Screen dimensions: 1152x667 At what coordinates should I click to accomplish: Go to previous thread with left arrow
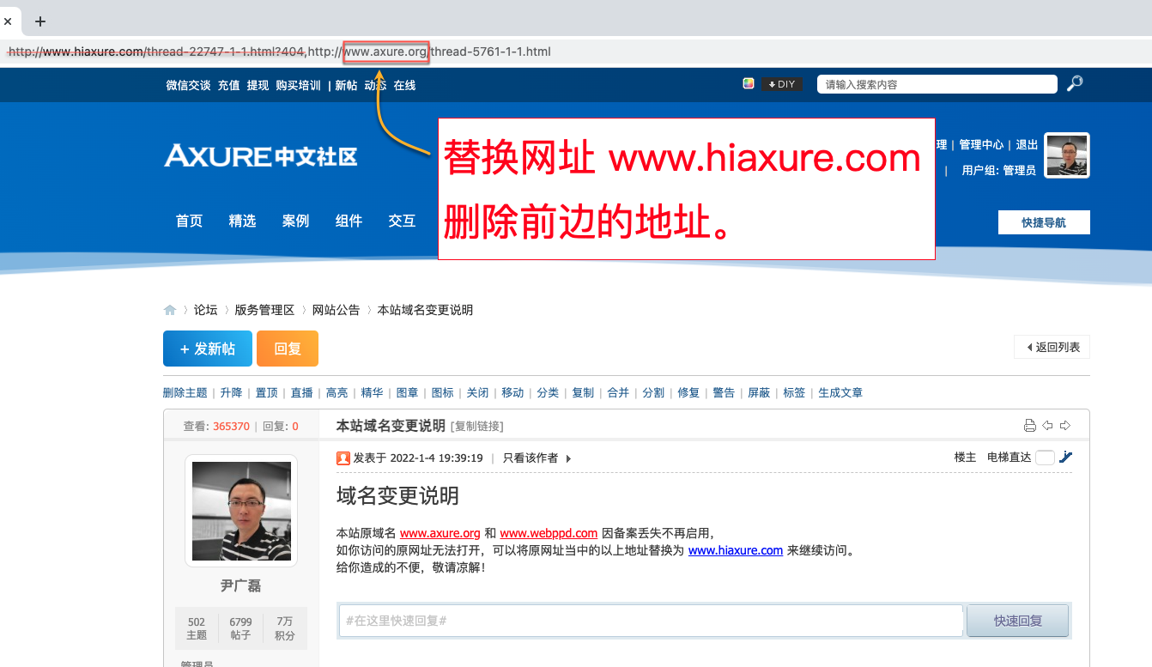(1047, 426)
